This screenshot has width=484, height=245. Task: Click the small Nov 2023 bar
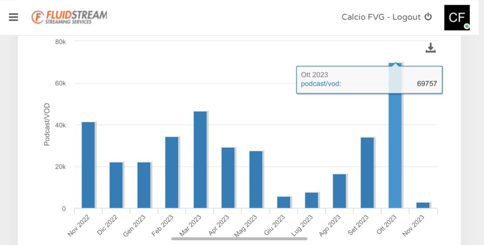point(423,205)
